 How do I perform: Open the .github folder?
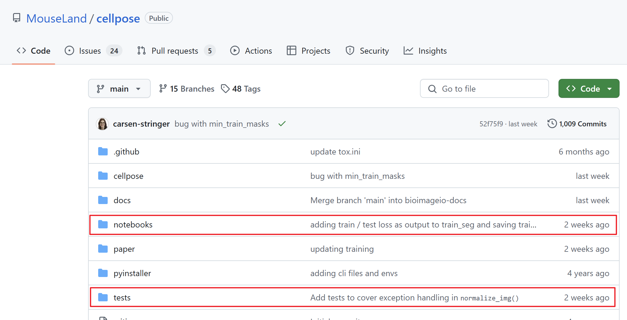(126, 152)
